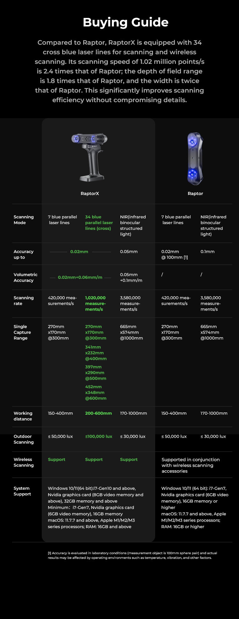Click the first green Support label
The width and height of the screenshot is (239, 619).
56,459
